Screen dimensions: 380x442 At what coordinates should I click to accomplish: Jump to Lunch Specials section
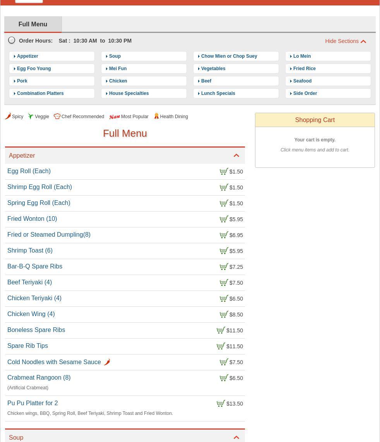[218, 93]
